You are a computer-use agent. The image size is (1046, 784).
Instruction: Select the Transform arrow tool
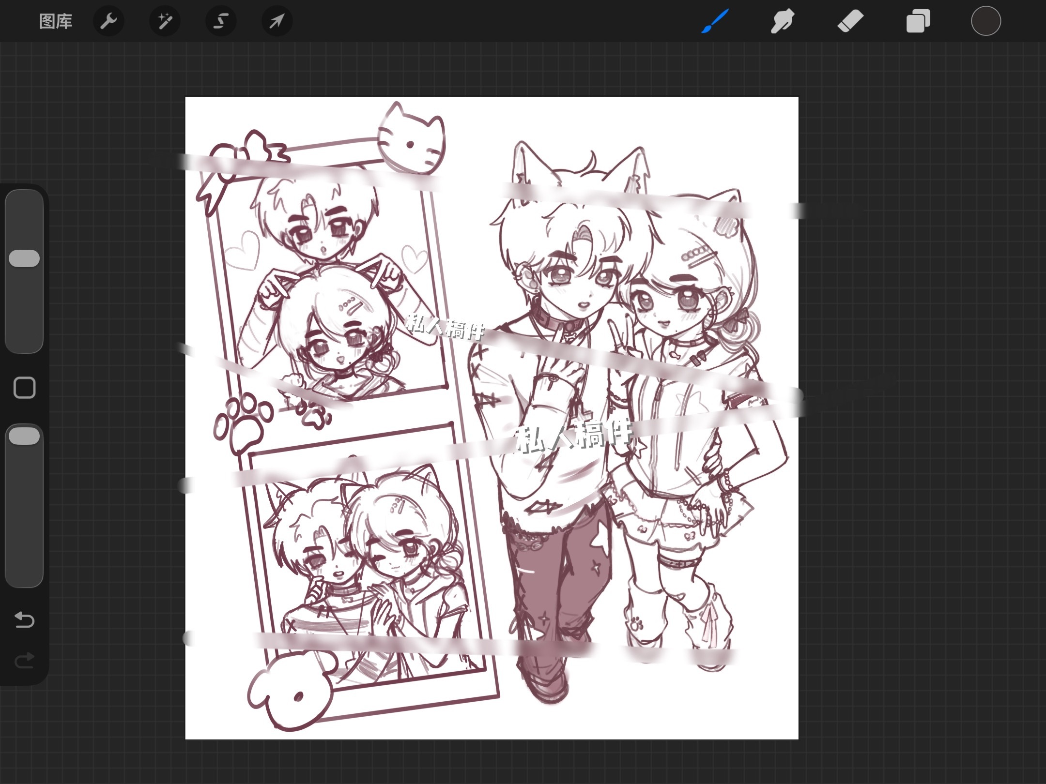(x=277, y=21)
